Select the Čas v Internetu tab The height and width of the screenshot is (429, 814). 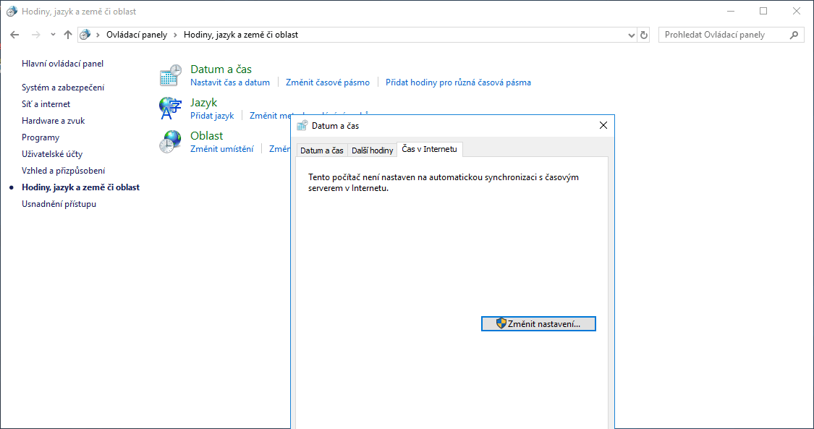point(430,149)
